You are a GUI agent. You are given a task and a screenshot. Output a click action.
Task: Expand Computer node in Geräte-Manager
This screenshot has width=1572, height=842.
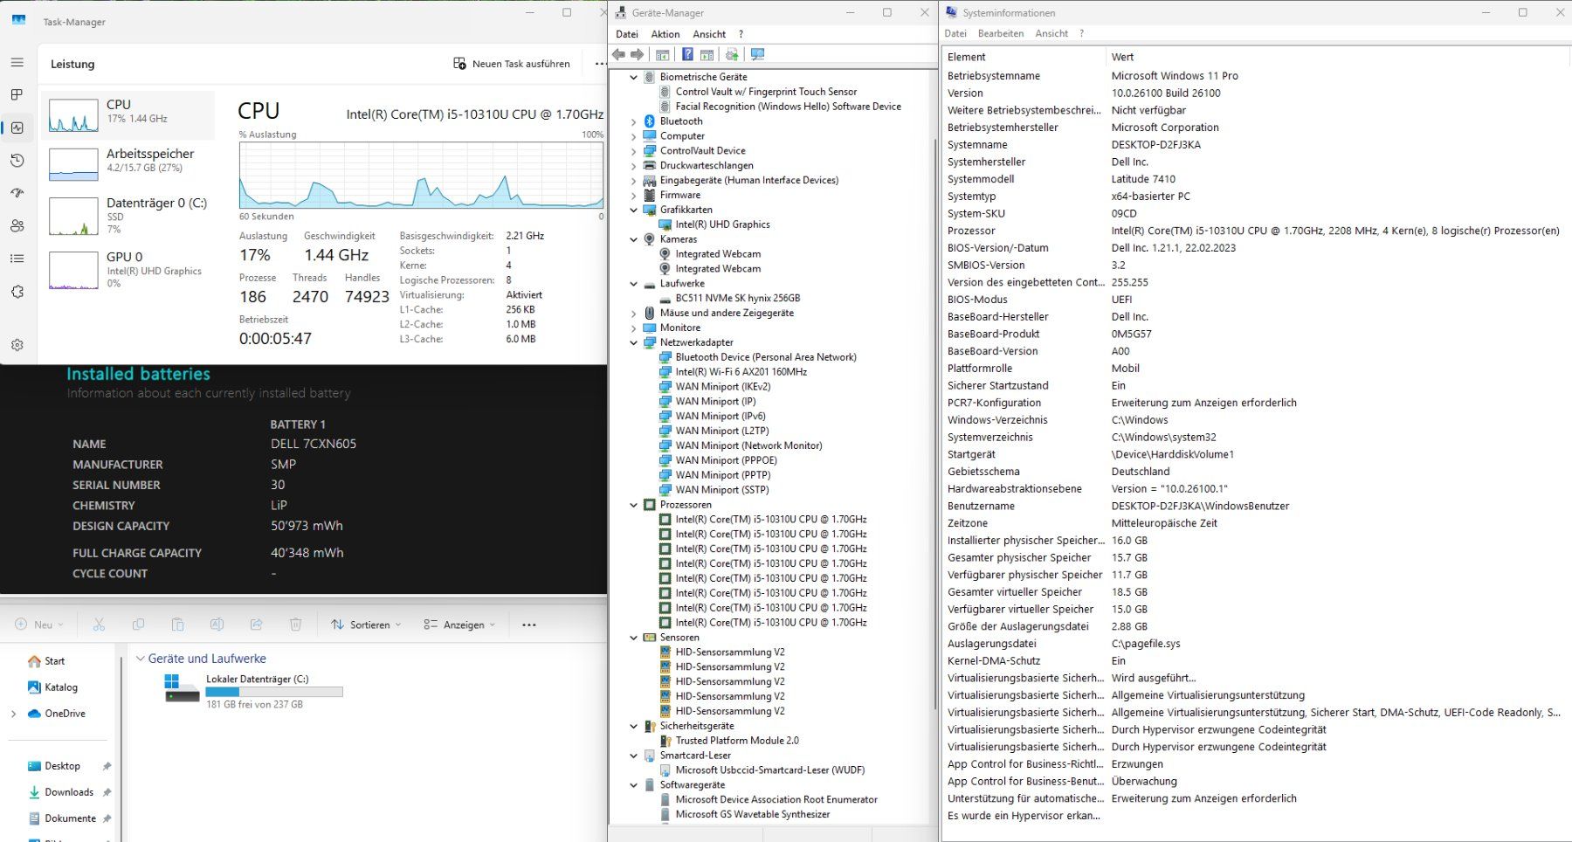tap(634, 136)
